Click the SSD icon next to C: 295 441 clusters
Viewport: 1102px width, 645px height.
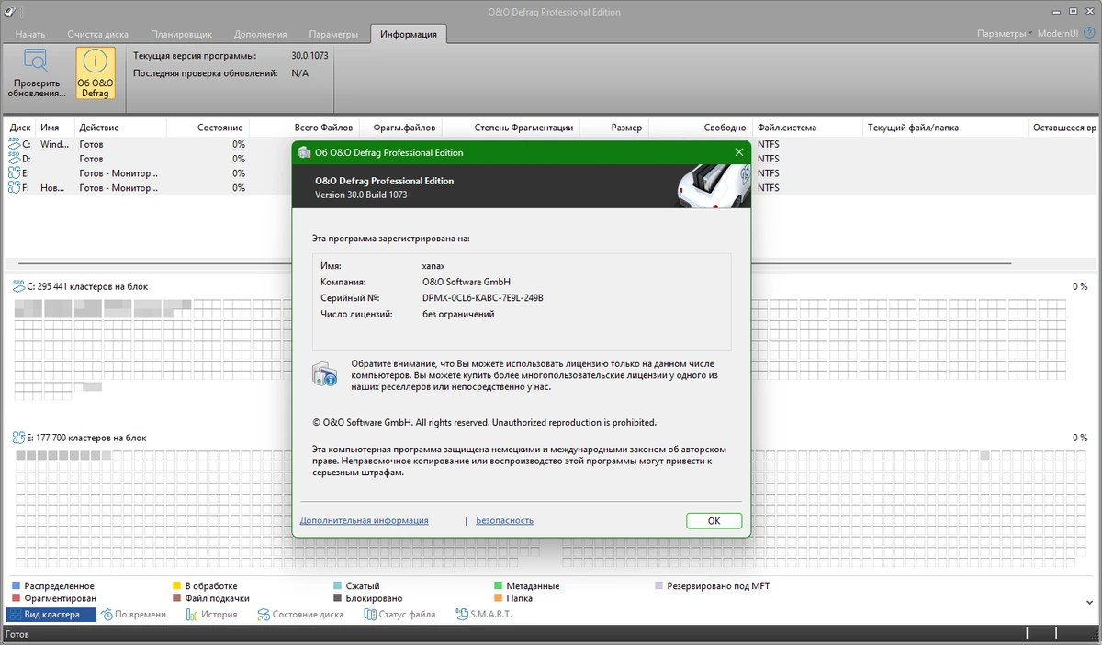pyautogui.click(x=18, y=286)
